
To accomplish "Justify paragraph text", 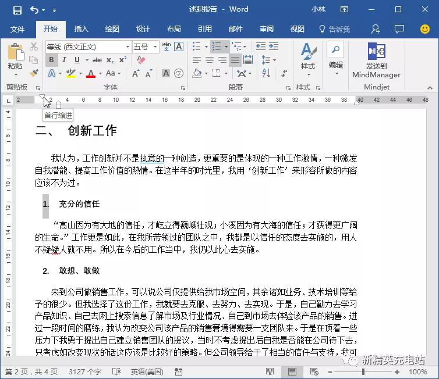I will click(235, 60).
